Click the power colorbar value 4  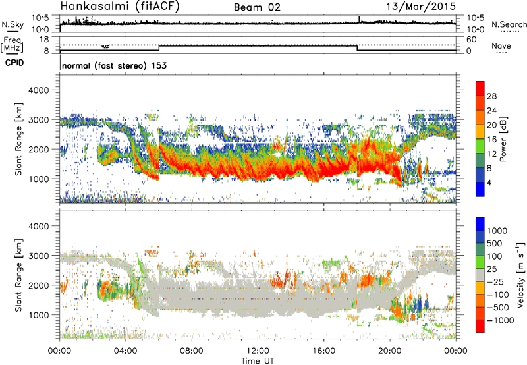[489, 183]
